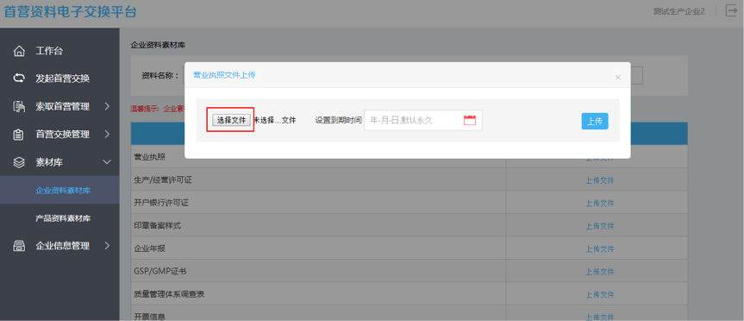Screen dimensions: 744x321
Task: Click the 企业资料素材库 page heading
Action: [158, 46]
